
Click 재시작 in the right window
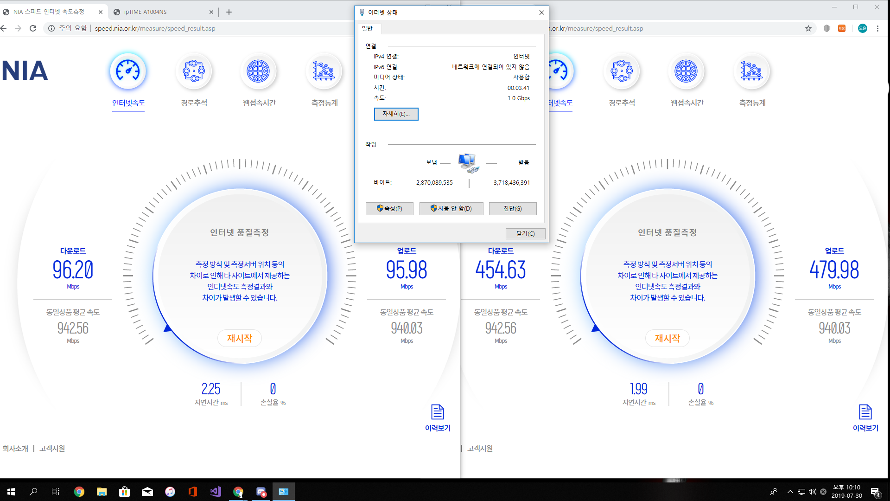667,338
